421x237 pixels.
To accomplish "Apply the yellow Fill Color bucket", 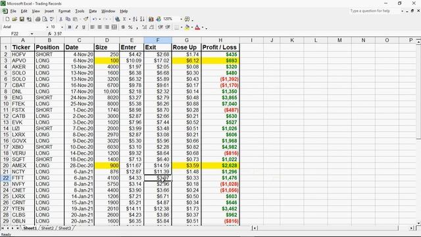I will pyautogui.click(x=187, y=27).
